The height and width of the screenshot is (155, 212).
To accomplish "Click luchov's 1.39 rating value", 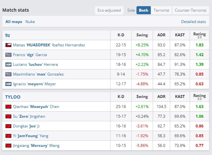I will pos(200,65).
